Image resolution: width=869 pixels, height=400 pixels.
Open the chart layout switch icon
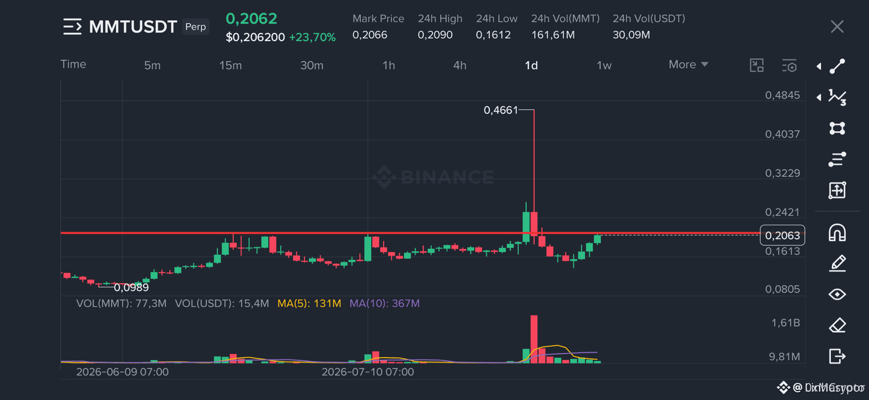coord(757,65)
